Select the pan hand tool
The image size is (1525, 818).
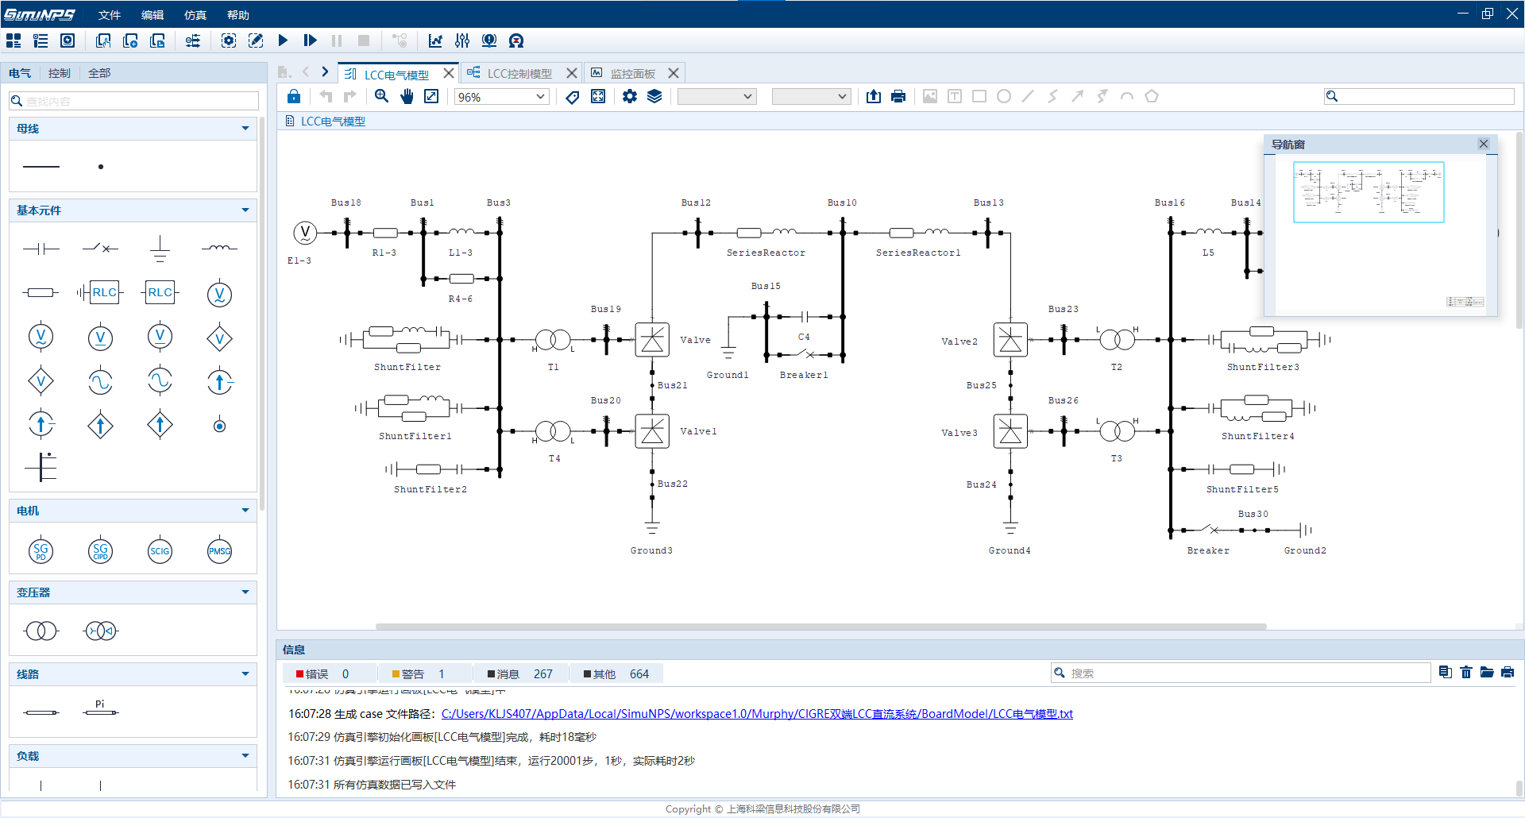tap(407, 96)
